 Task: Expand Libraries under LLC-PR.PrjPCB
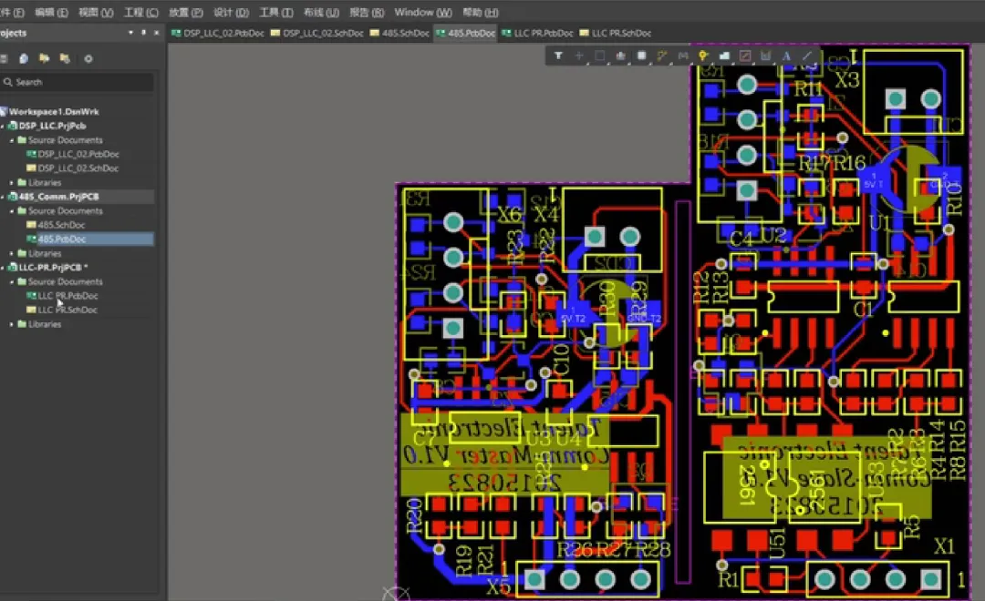12,324
